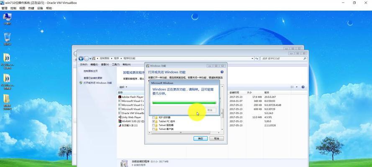The height and width of the screenshot is (167, 372).
Task: Select the Adobe Flash Player icon
Action: click(120, 97)
